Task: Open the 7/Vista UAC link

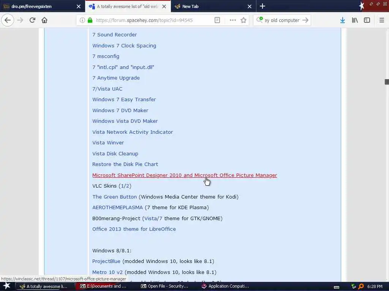Action: coord(107,89)
